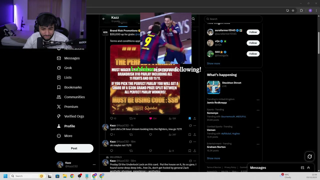Reply to the 'ok maybe not 11/11' post
320x180 pixels.
click(111, 150)
